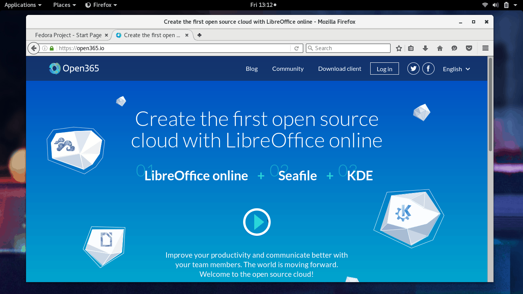Open the Firefox hamburger menu
This screenshot has height=294, width=523.
tap(485, 48)
